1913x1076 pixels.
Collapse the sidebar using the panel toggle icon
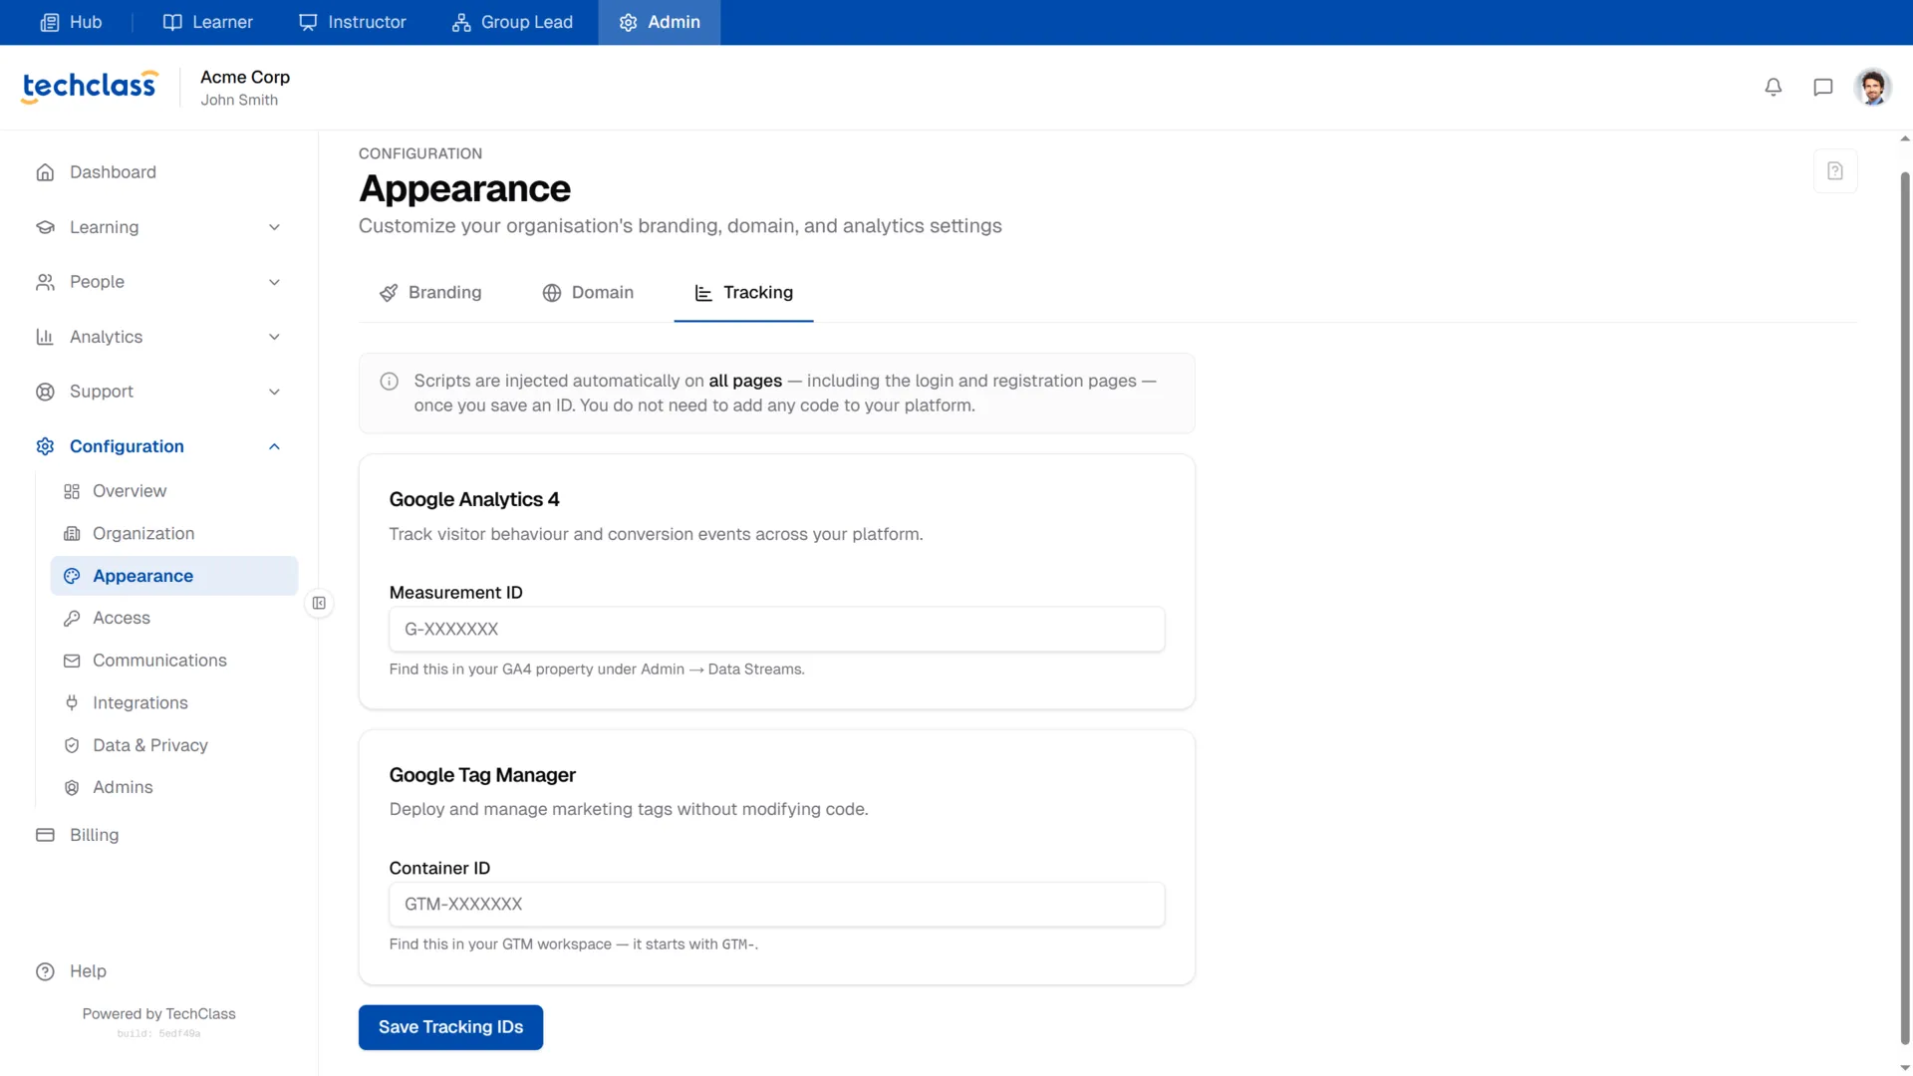click(319, 603)
